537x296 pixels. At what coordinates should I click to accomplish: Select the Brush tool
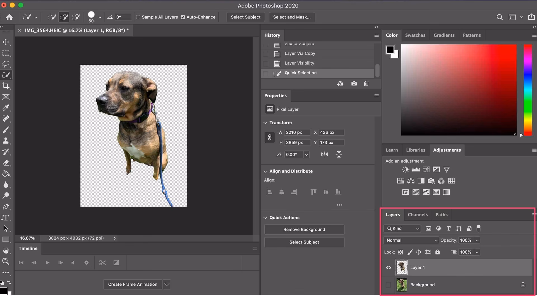(6, 130)
